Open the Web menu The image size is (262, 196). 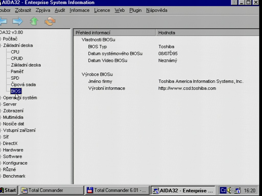point(119,10)
